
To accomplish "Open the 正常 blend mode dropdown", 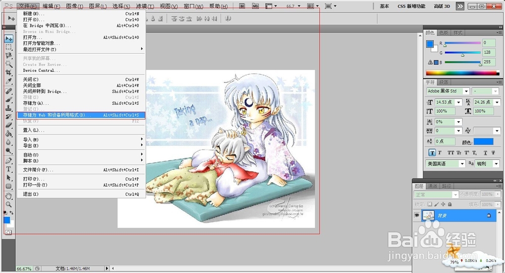I will (436, 195).
